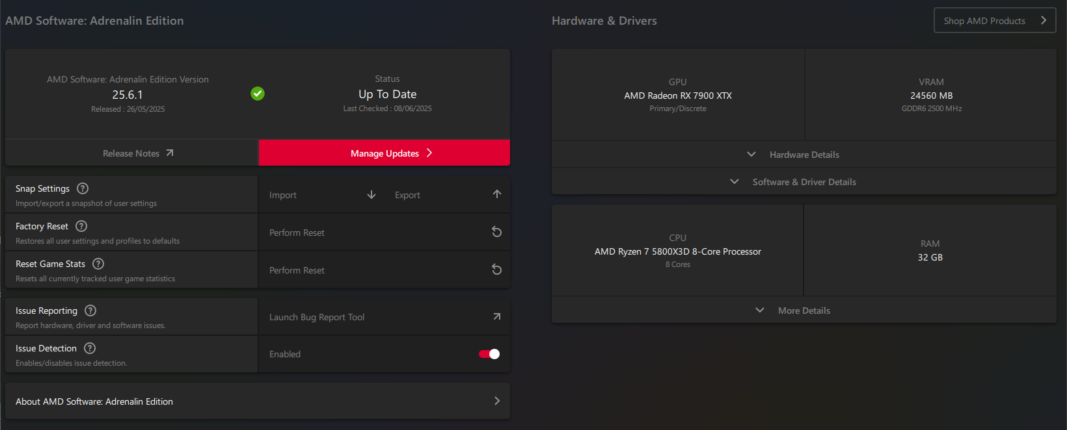
Task: Launch Bug Report Tool
Action: (x=385, y=316)
